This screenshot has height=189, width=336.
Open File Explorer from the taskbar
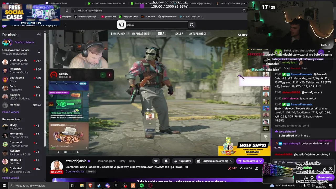pyautogui.click(x=82, y=186)
